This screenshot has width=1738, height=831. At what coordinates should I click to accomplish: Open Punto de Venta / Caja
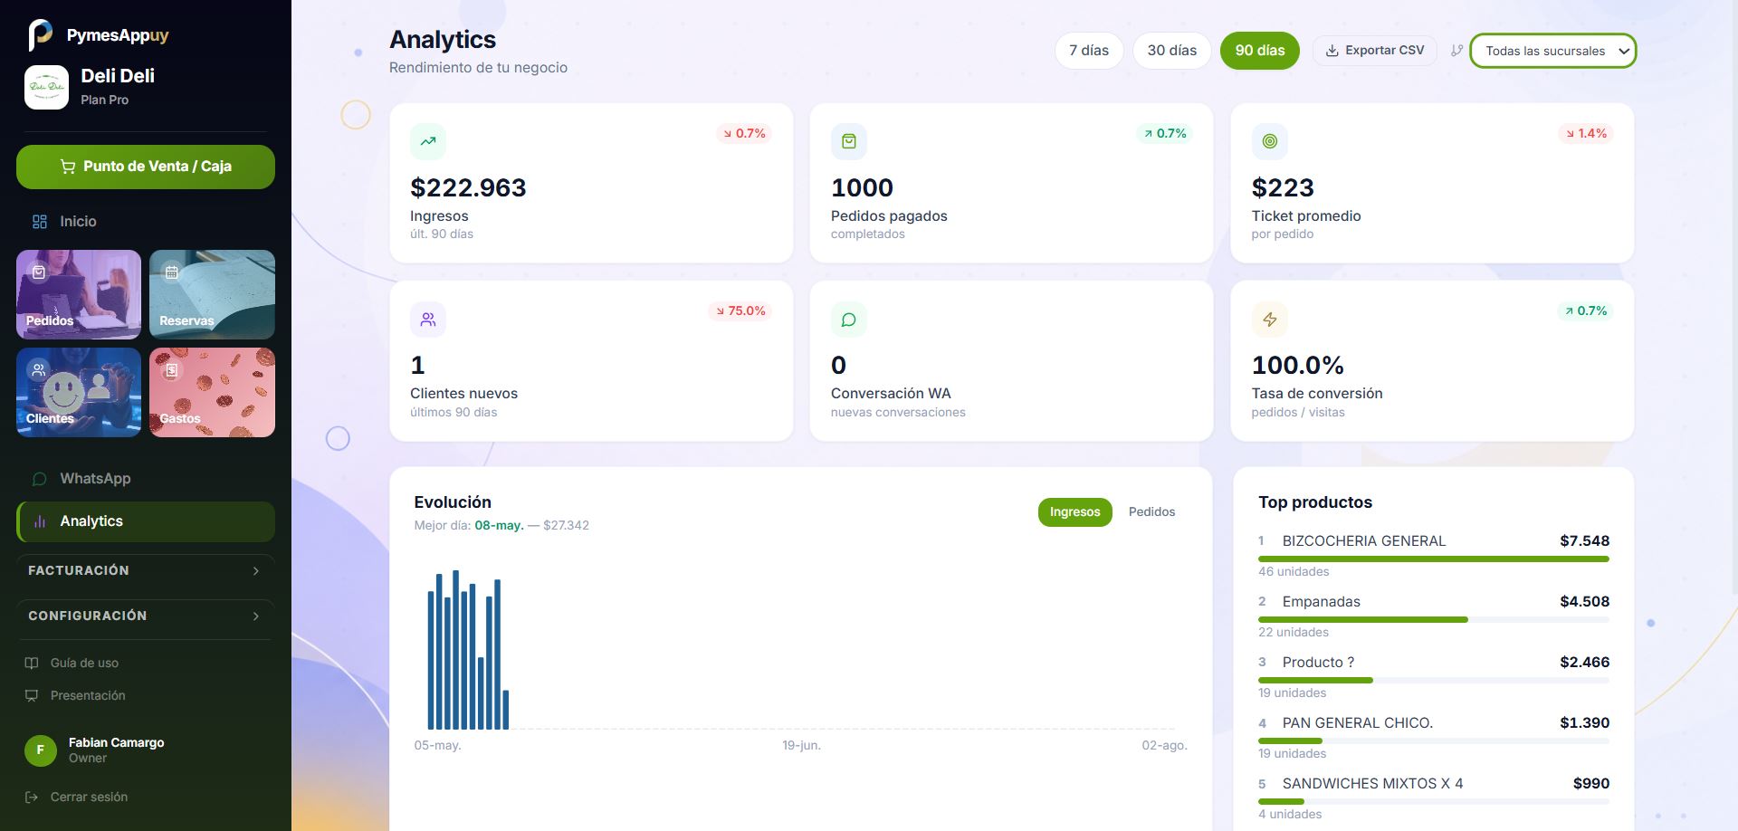(146, 167)
